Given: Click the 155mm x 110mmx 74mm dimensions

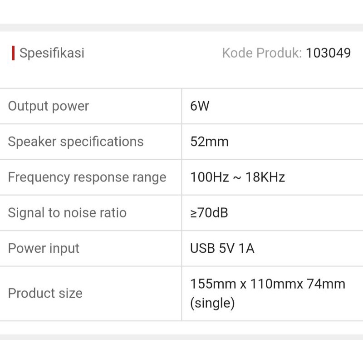Looking at the screenshot, I should [268, 284].
